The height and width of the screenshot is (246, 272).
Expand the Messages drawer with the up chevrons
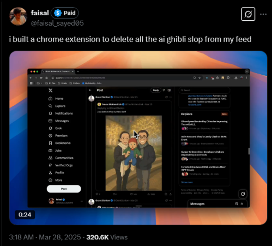(x=242, y=204)
